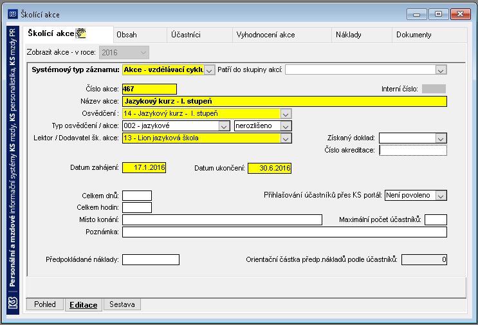
Task: Click the Číslo akreditace field
Action: point(413,151)
